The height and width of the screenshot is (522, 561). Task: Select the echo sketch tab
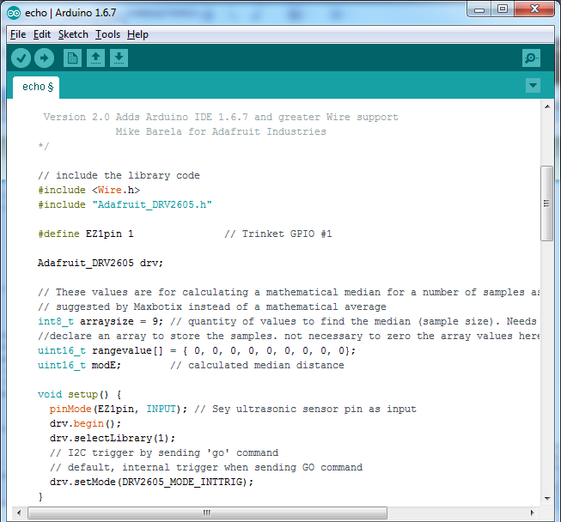[36, 87]
